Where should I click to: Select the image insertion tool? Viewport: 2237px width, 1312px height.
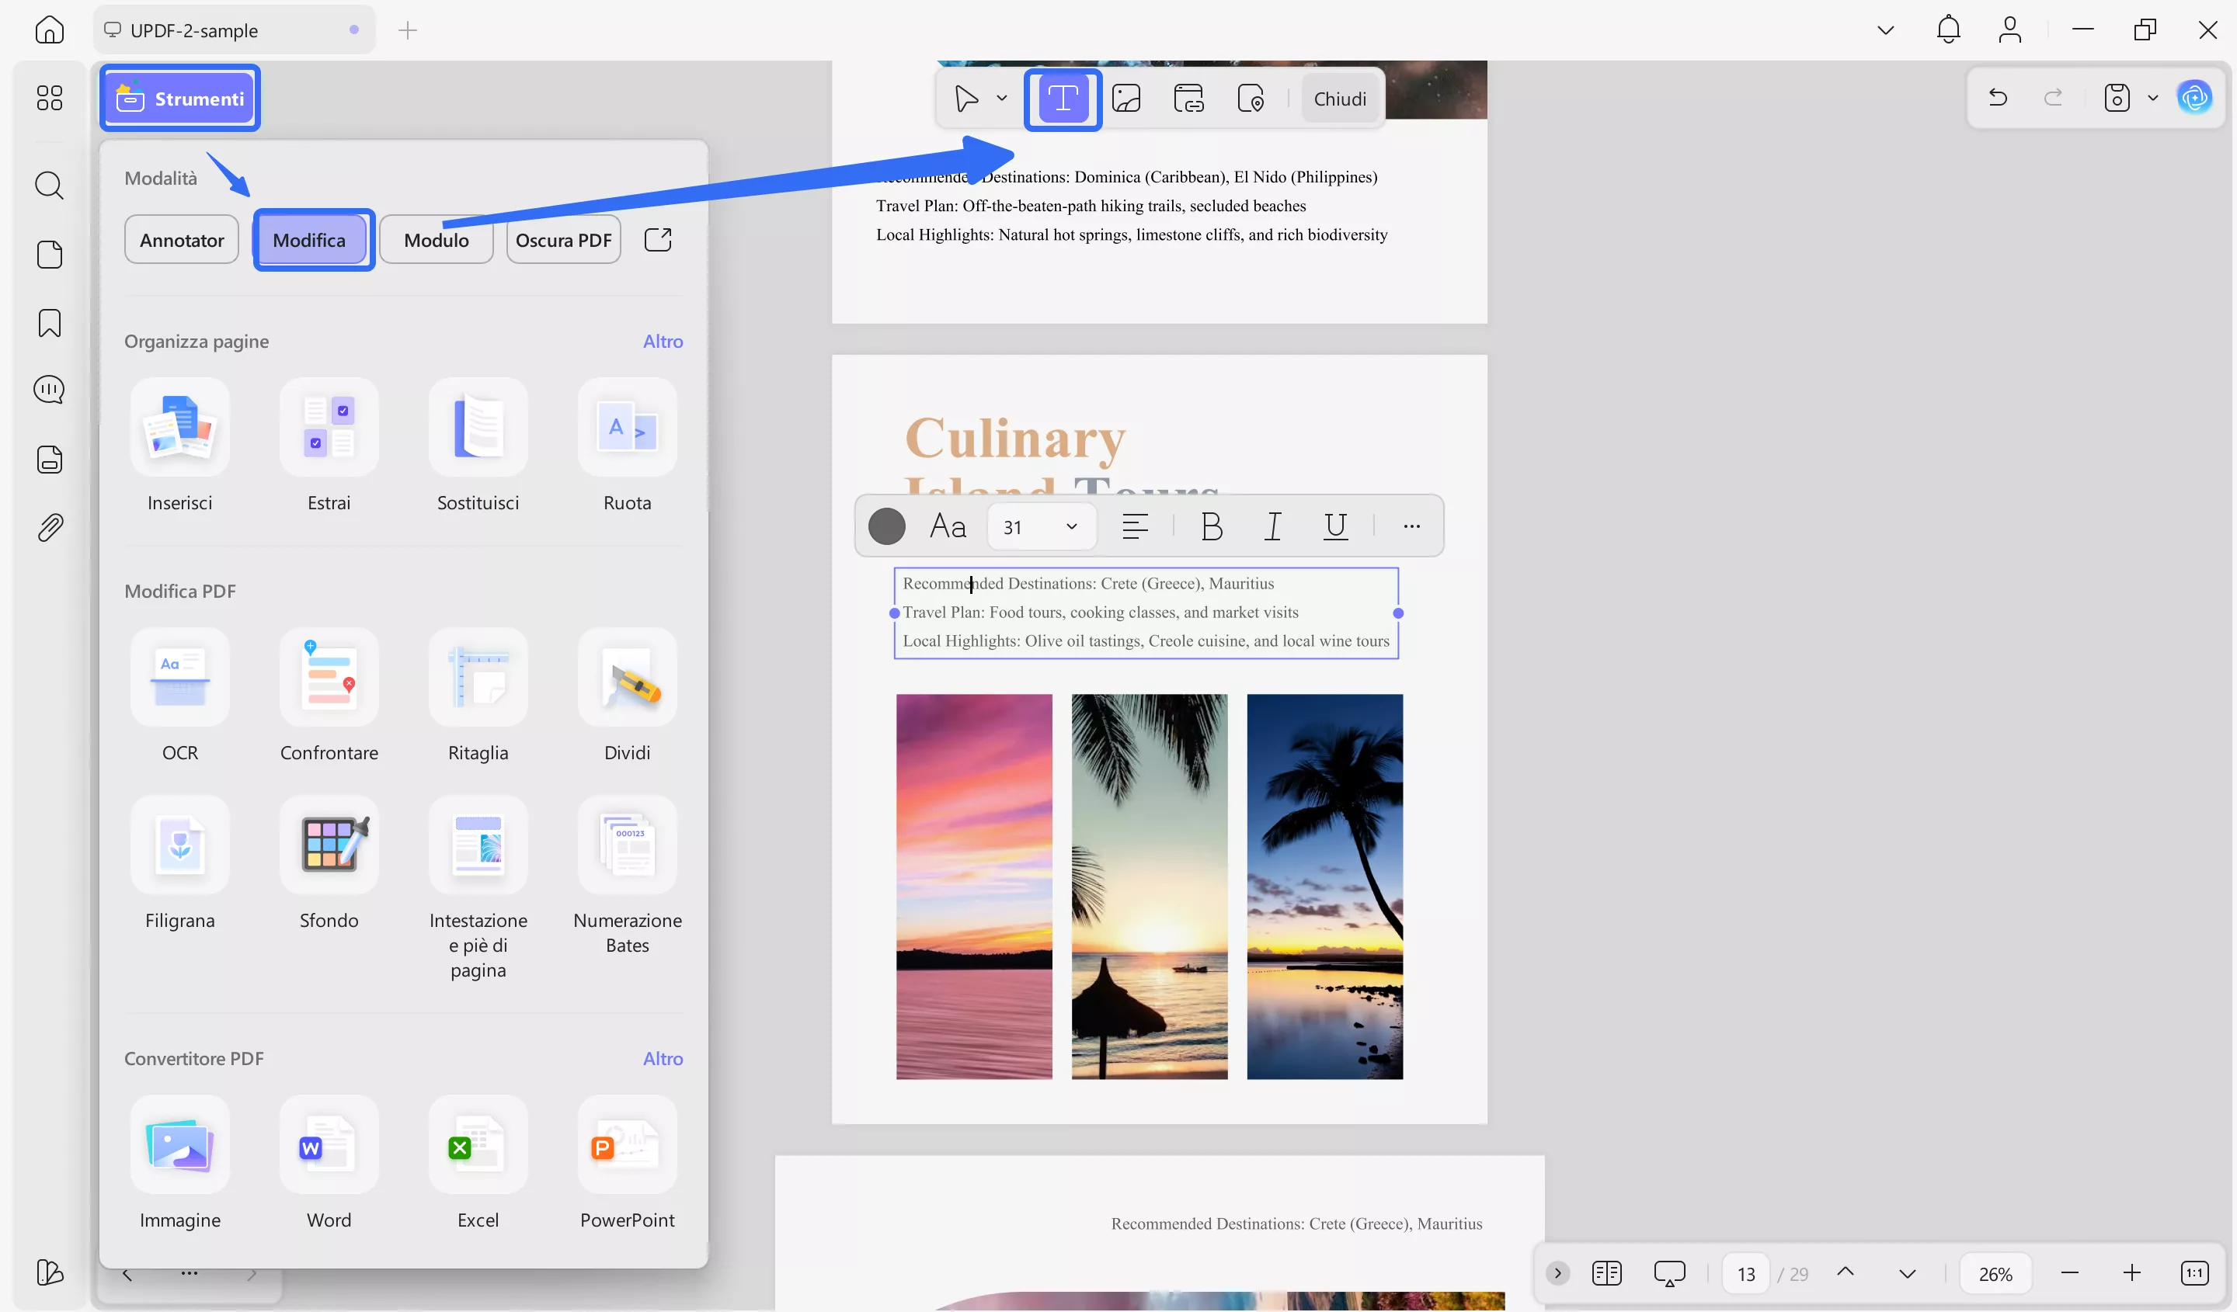point(1126,99)
